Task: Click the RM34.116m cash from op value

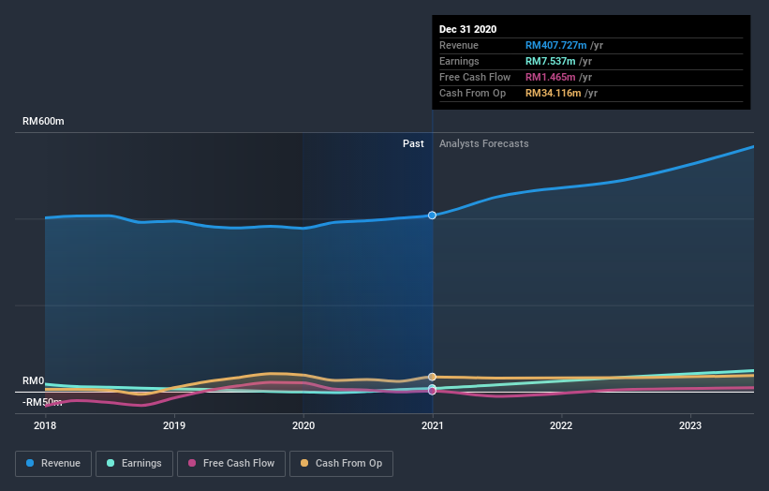Action: pos(554,93)
